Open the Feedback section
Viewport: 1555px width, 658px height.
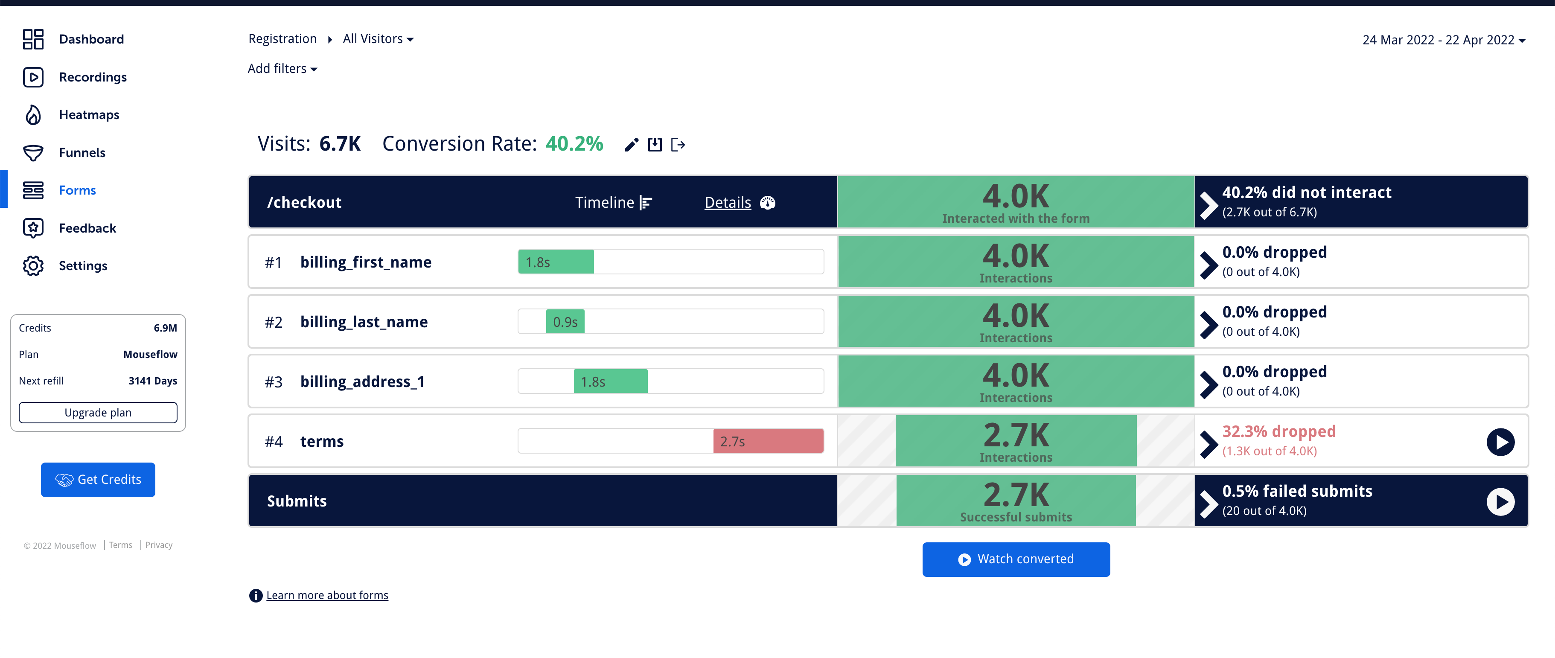point(87,228)
